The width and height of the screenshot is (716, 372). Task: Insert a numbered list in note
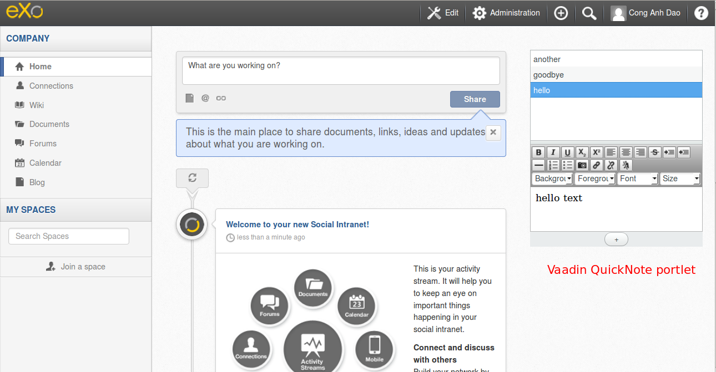tap(553, 165)
